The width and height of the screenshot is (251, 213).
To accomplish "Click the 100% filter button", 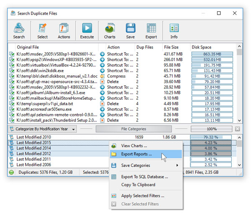I will (211, 129).
